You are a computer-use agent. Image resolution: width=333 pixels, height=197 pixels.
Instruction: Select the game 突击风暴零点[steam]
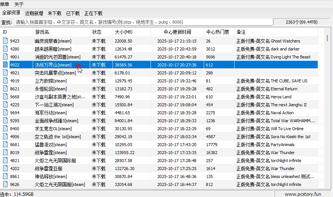(55, 73)
